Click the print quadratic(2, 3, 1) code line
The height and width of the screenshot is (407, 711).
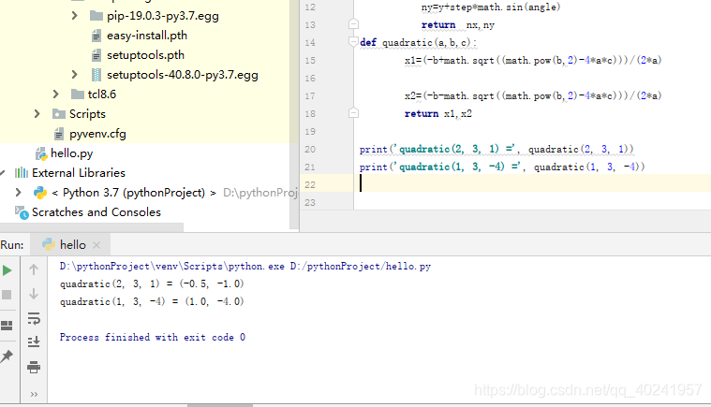click(x=496, y=150)
